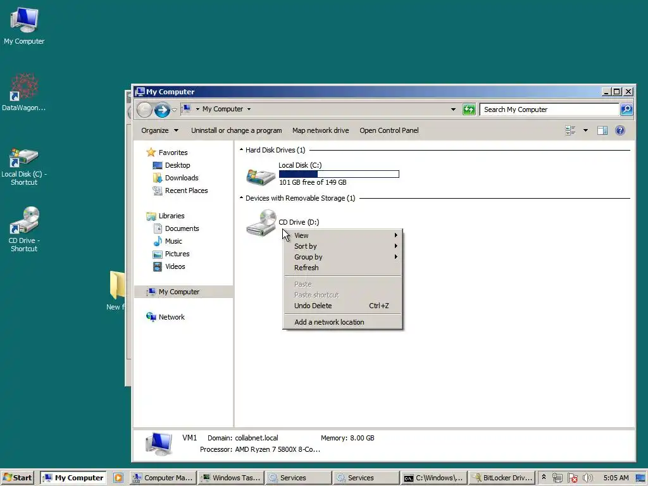Expand the address bar history dropdown

pyautogui.click(x=453, y=109)
